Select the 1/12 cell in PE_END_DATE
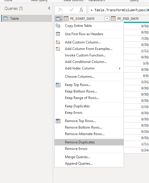 pos(136,51)
